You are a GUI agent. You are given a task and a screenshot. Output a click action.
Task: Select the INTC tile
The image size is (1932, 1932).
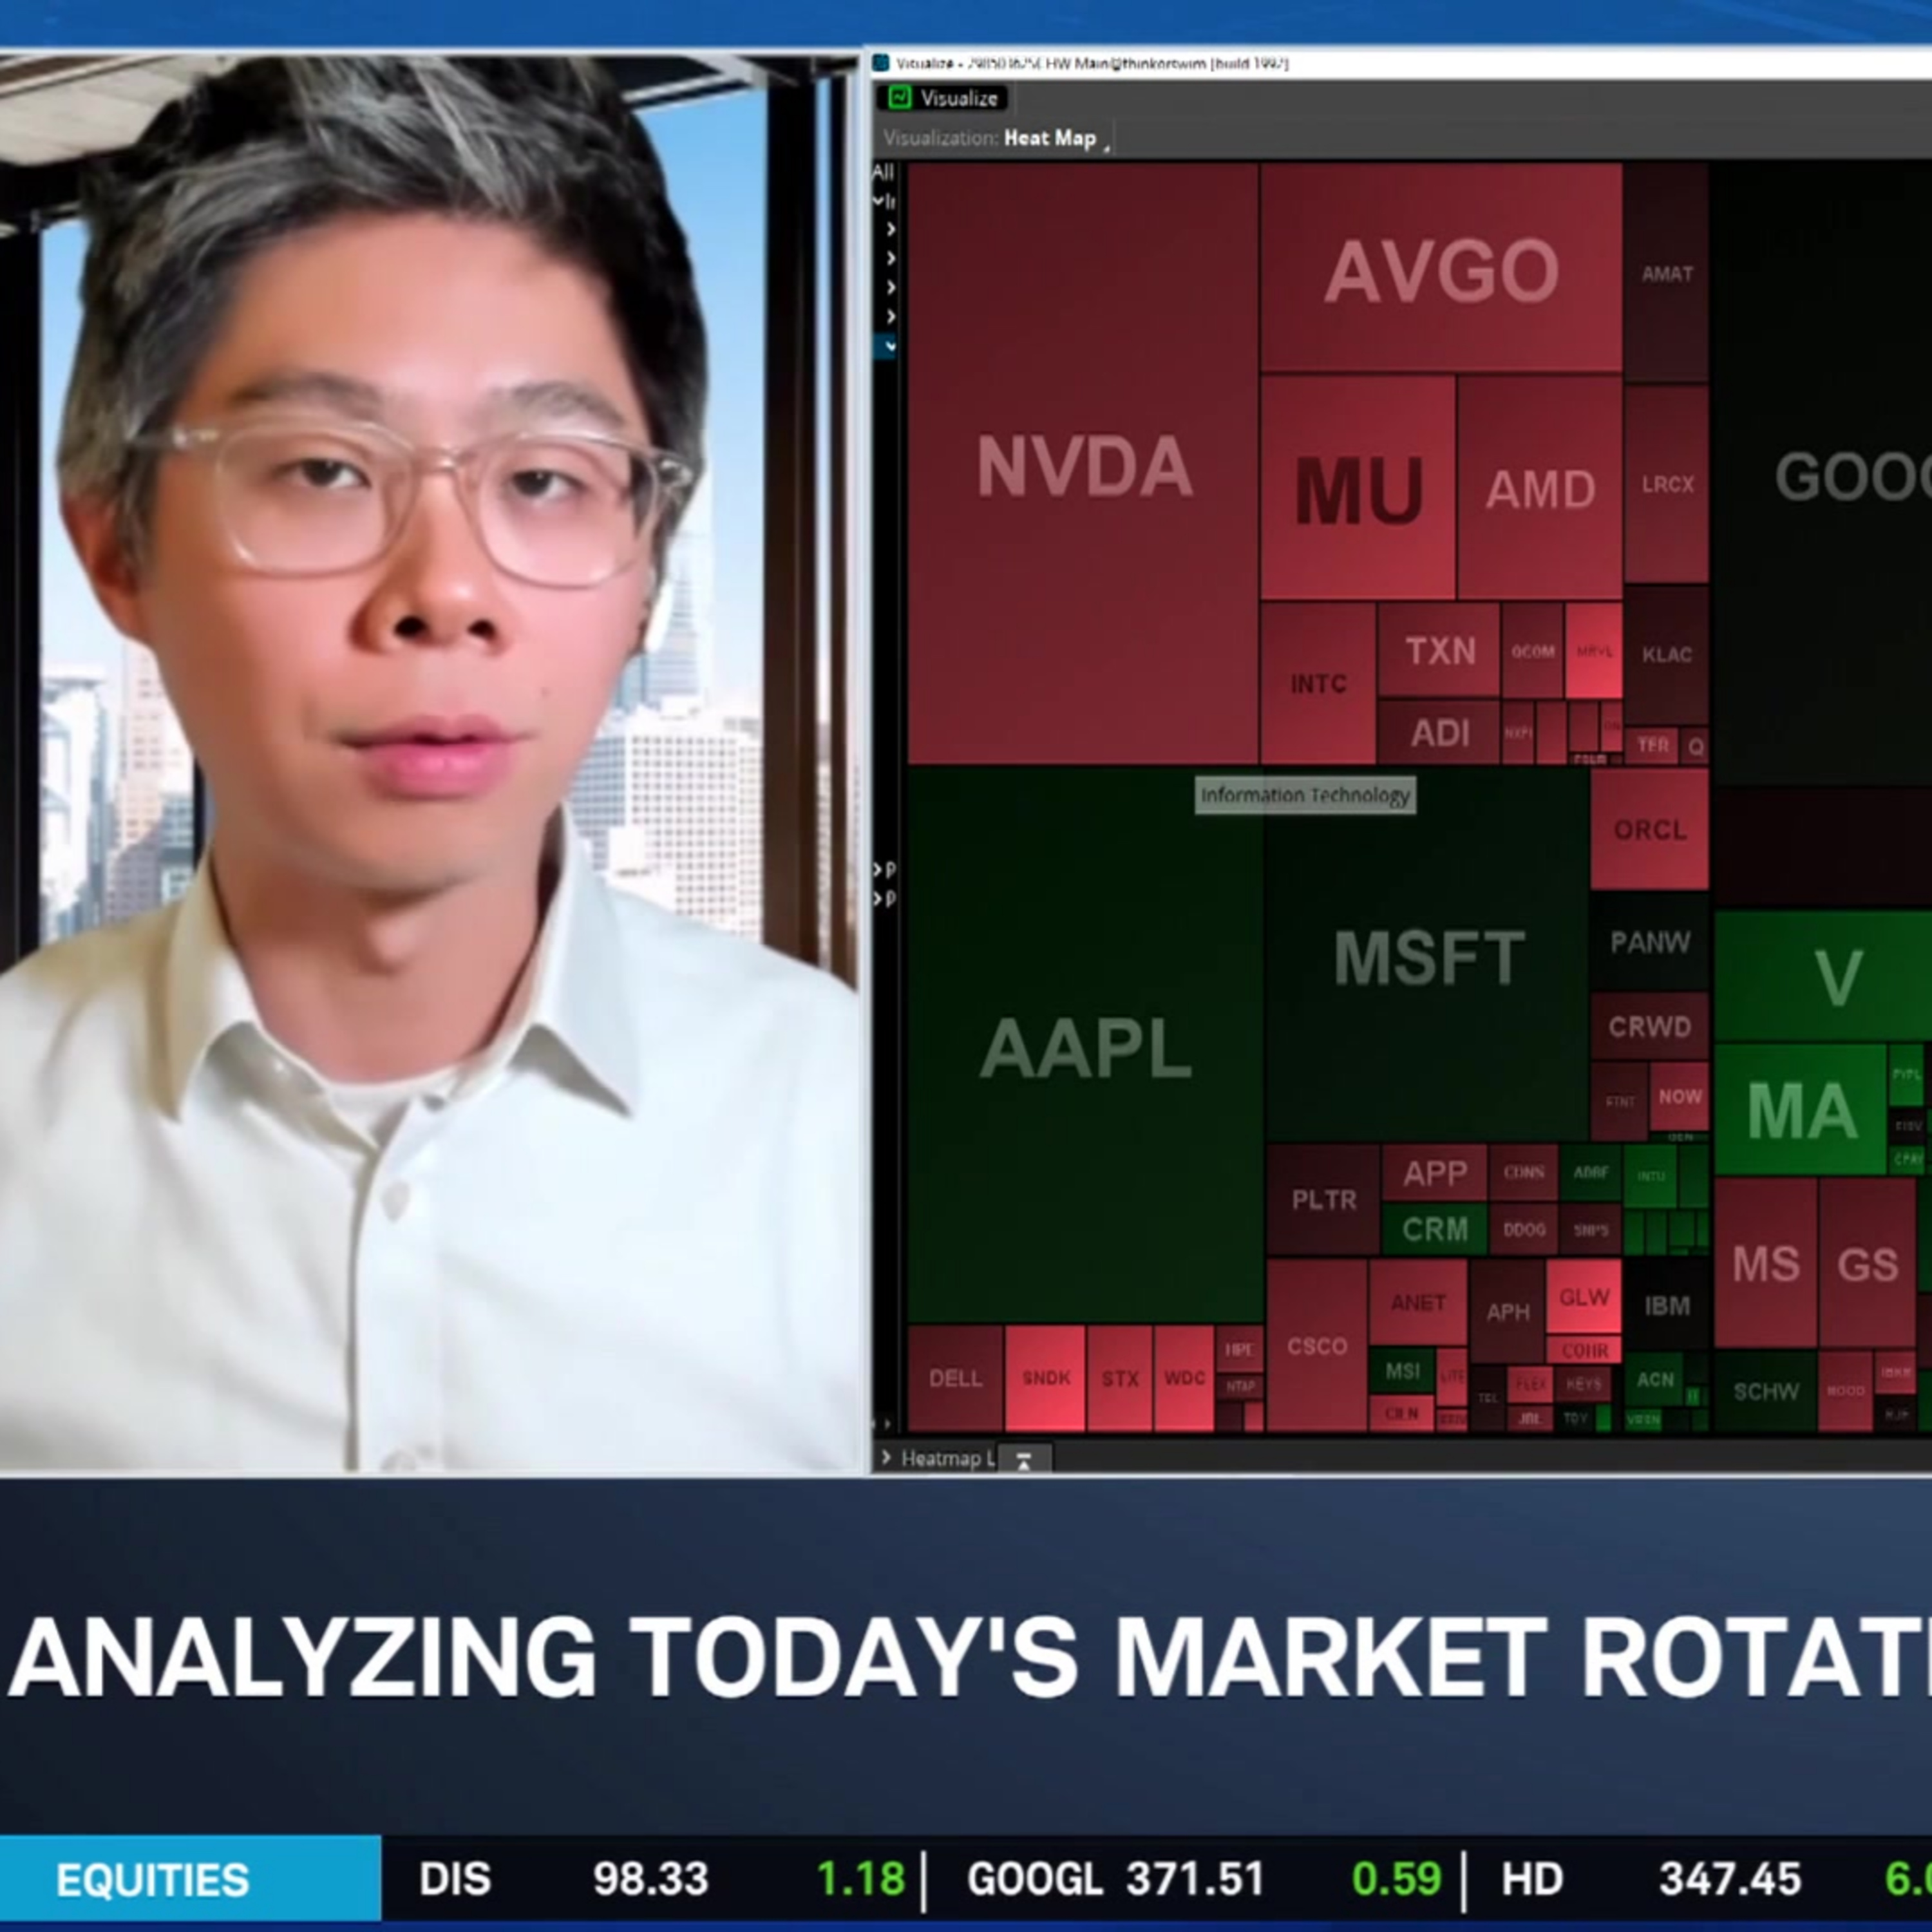[x=1317, y=684]
